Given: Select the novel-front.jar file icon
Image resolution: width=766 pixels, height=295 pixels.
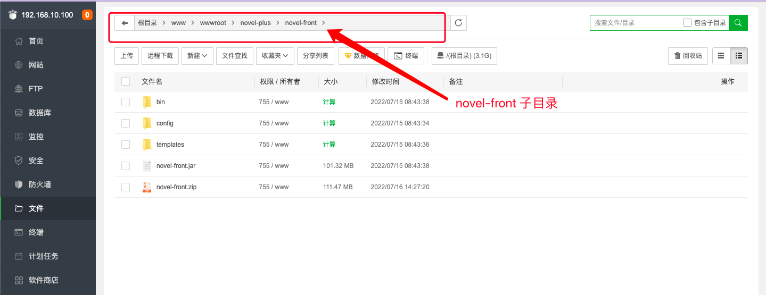Looking at the screenshot, I should coord(147,166).
